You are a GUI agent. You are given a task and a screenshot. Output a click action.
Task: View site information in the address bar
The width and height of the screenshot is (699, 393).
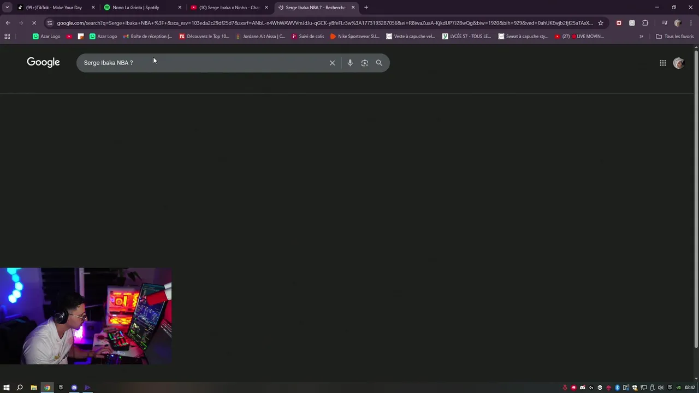[x=50, y=23]
